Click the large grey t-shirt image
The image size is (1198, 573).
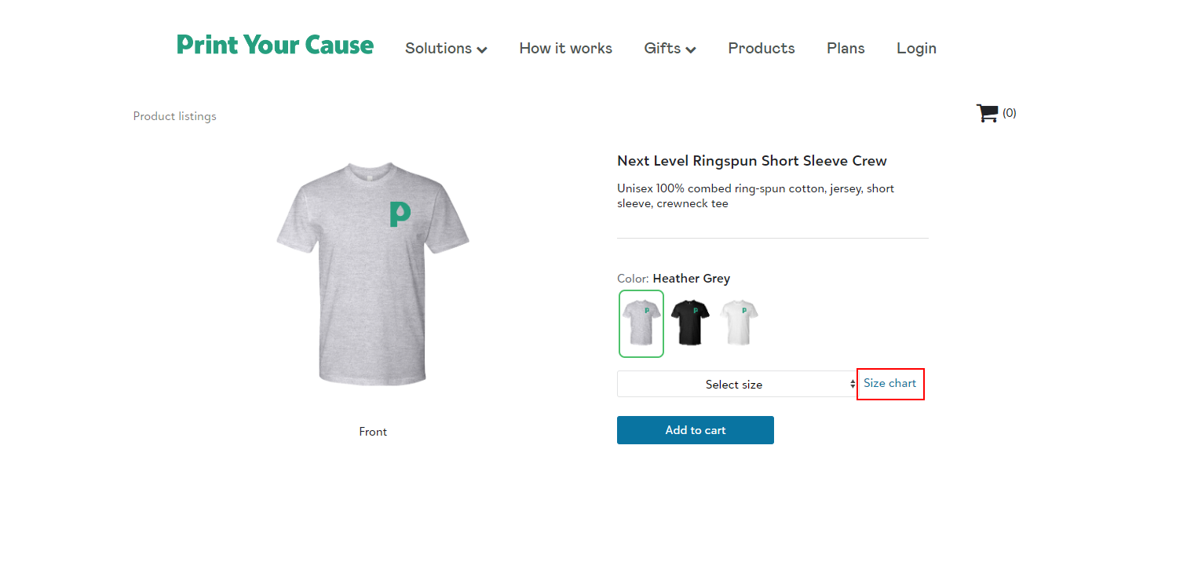coord(373,274)
